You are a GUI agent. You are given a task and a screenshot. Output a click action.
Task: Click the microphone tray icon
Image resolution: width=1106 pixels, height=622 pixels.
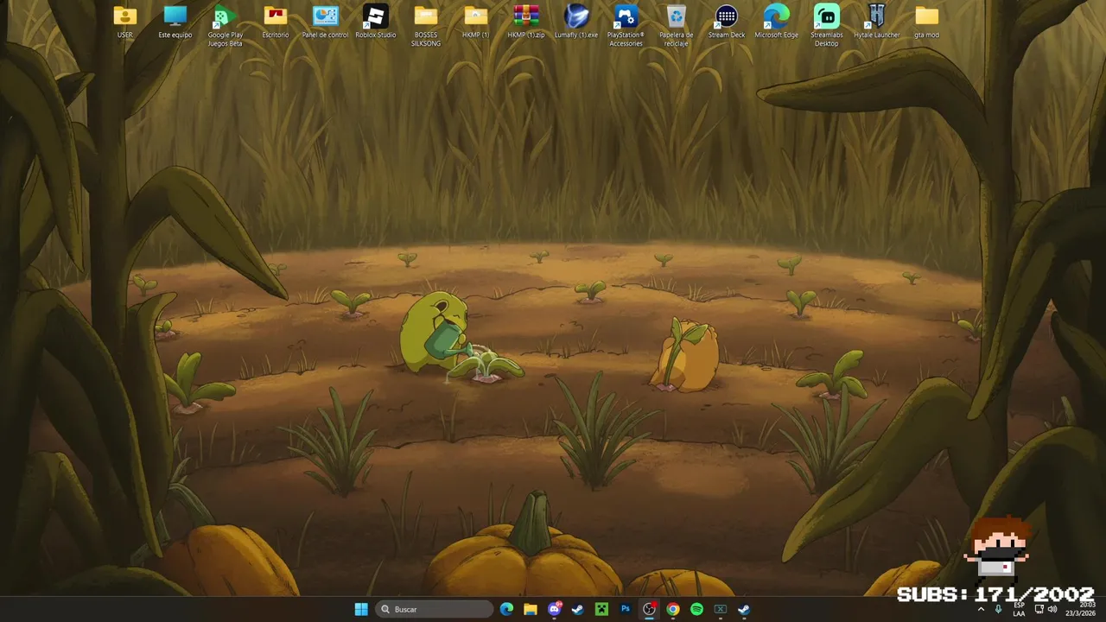[999, 609]
